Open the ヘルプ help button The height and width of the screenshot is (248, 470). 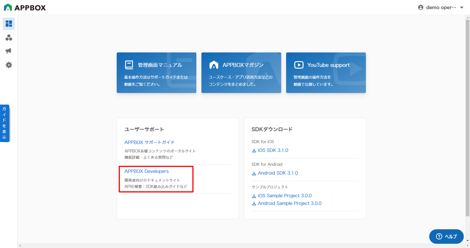click(x=446, y=236)
